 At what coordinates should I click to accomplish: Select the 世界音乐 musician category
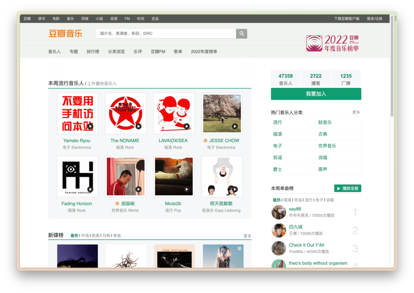pos(327,146)
